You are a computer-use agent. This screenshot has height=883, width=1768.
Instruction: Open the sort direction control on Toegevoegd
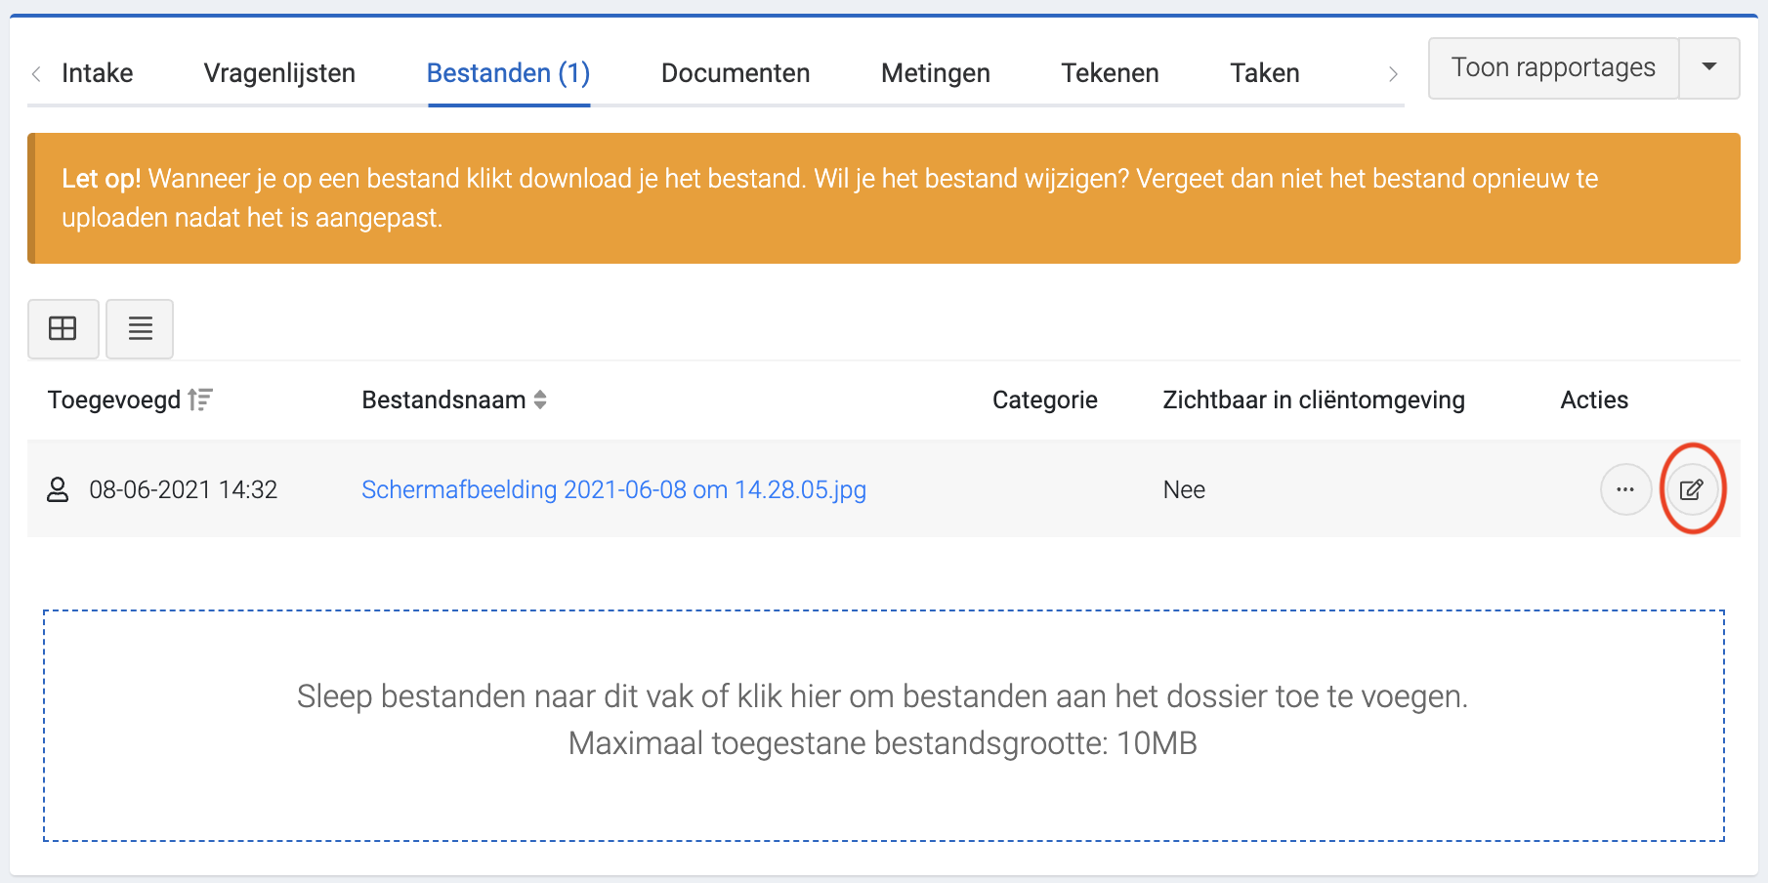point(201,399)
